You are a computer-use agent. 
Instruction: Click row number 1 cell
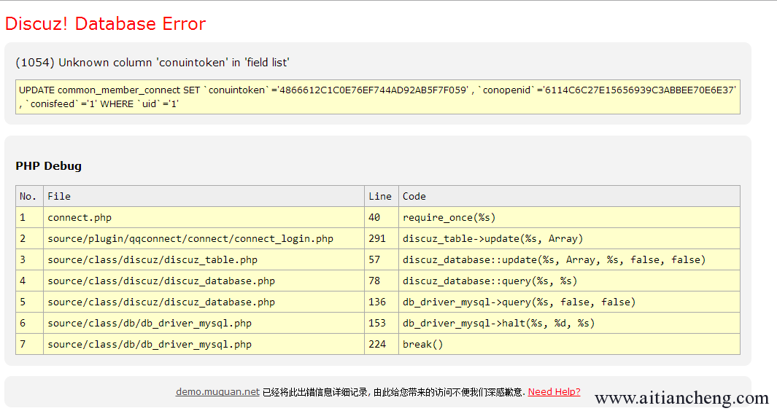tap(30, 217)
